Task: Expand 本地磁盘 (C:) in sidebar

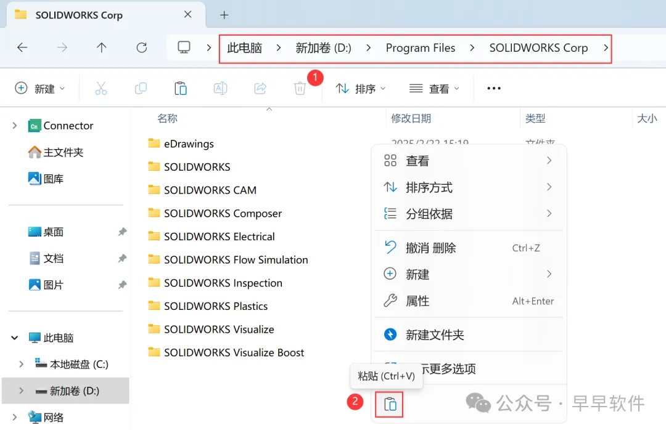Action: [21, 364]
